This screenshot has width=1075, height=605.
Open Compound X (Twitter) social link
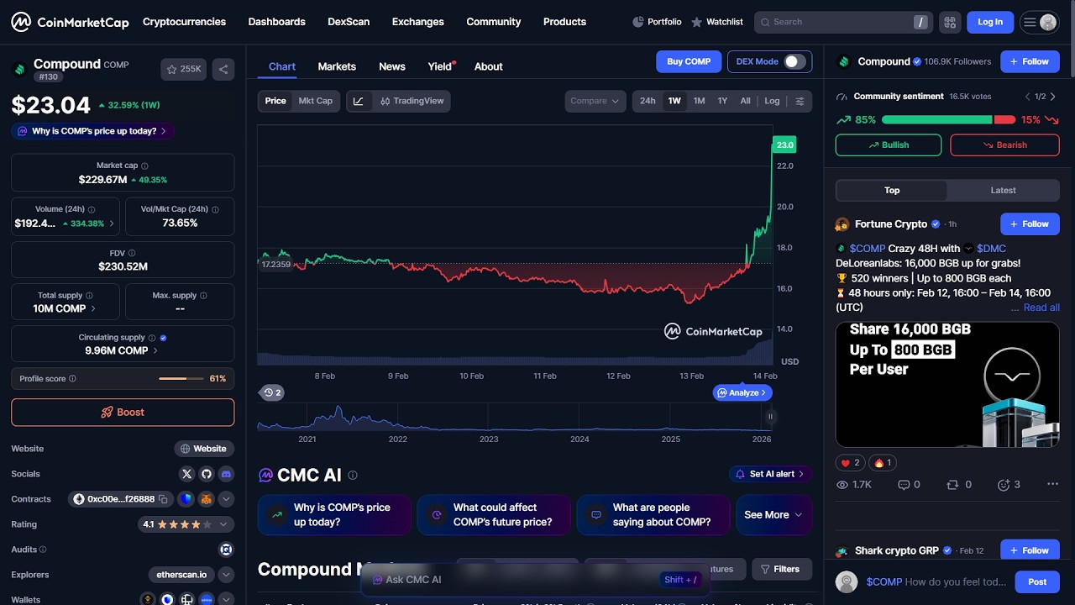187,474
